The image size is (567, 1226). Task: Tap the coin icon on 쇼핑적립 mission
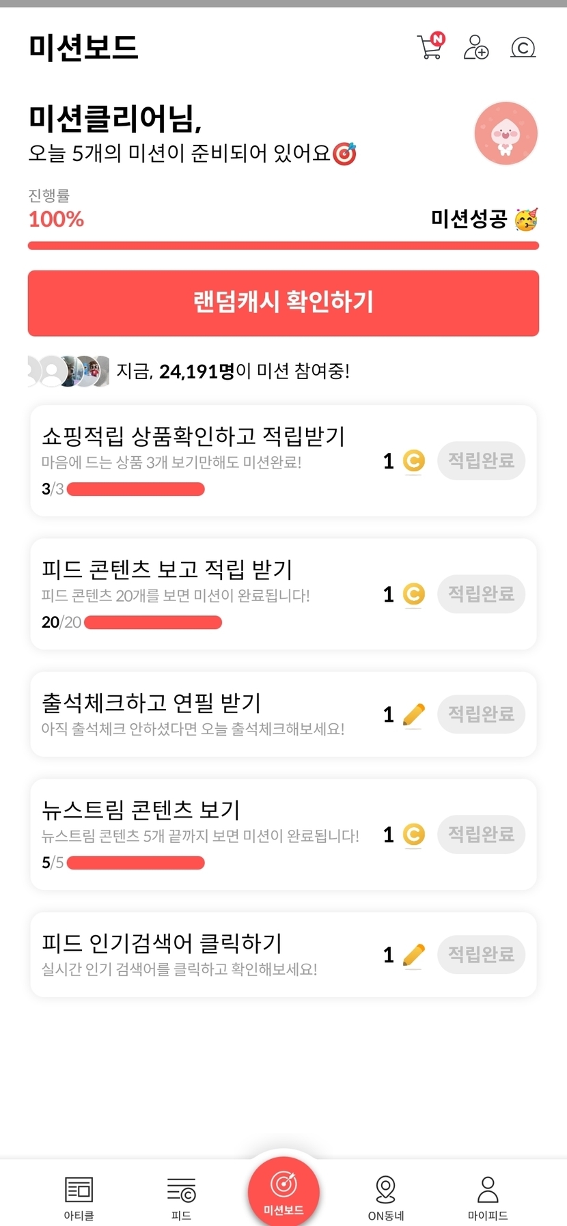click(413, 461)
